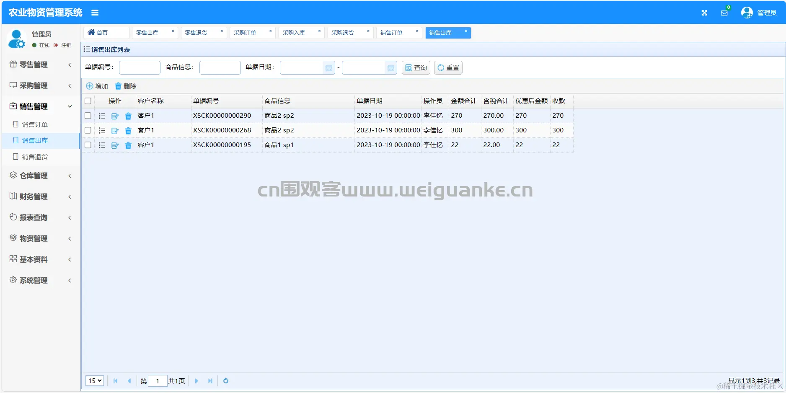Toggle the hamburger sidebar menu icon
The width and height of the screenshot is (786, 393).
pos(95,13)
